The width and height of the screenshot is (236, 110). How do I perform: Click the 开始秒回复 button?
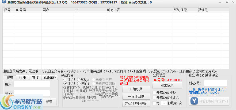pyautogui.click(x=136, y=96)
